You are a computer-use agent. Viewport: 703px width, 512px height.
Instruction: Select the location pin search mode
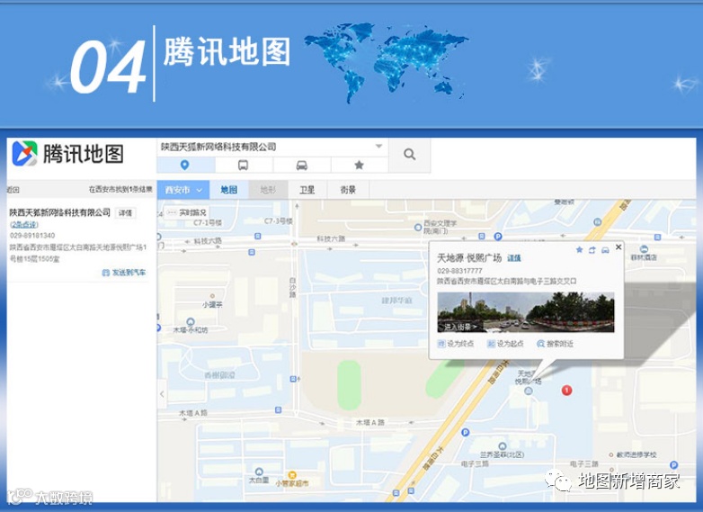tap(185, 166)
